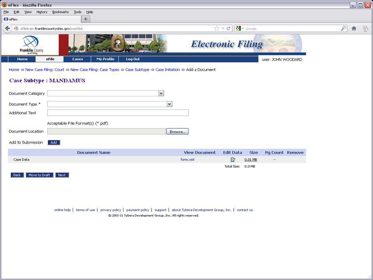The width and height of the screenshot is (373, 280).
Task: Open the Document Type dropdown
Action: [169, 104]
